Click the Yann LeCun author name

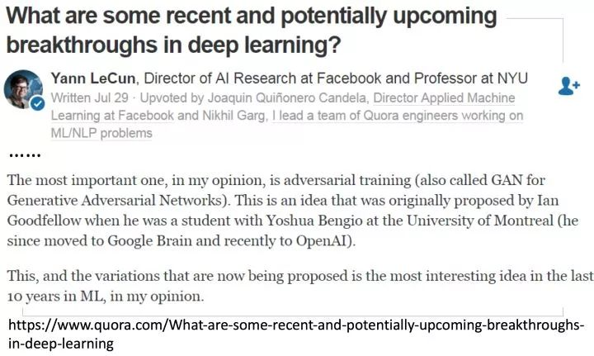96,78
